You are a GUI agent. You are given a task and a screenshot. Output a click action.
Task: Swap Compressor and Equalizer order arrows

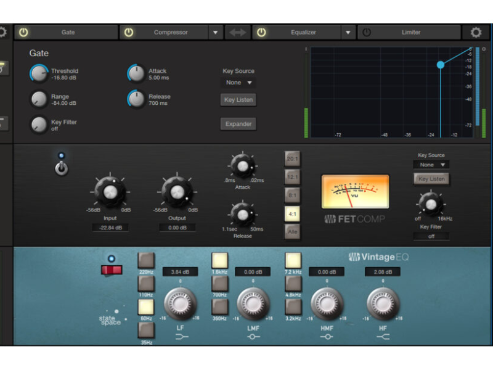[238, 32]
